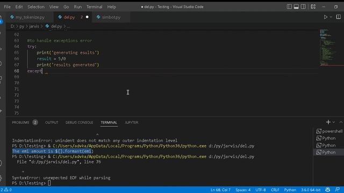344x193 pixels.
Task: Open Customize Layout icon
Action: tap(313, 7)
